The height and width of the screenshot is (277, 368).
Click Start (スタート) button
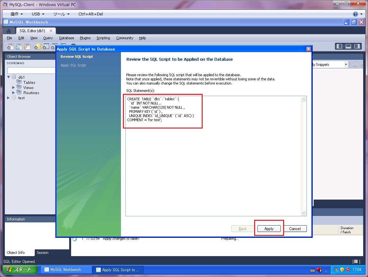click(x=20, y=270)
